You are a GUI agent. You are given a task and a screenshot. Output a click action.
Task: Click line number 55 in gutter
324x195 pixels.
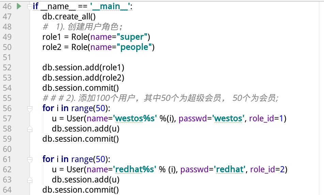tap(7, 98)
